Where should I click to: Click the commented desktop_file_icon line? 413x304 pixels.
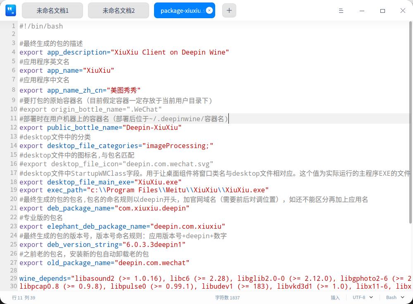[x=116, y=164]
